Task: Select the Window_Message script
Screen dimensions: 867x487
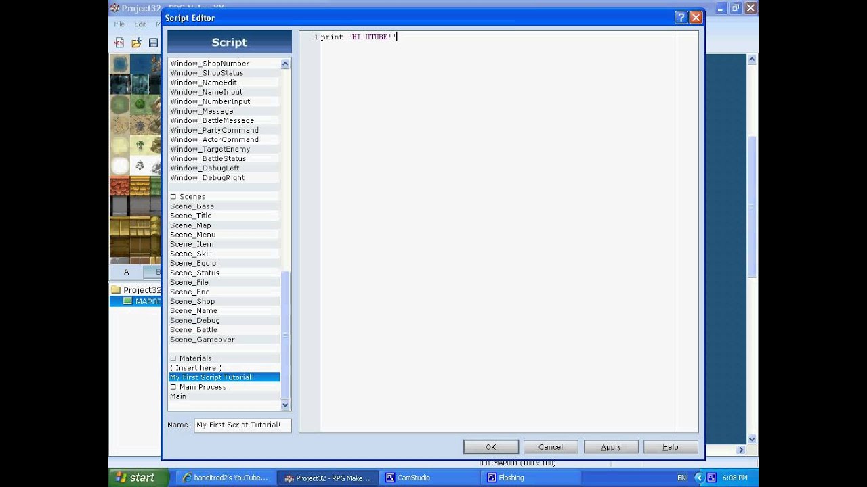Action: point(224,111)
